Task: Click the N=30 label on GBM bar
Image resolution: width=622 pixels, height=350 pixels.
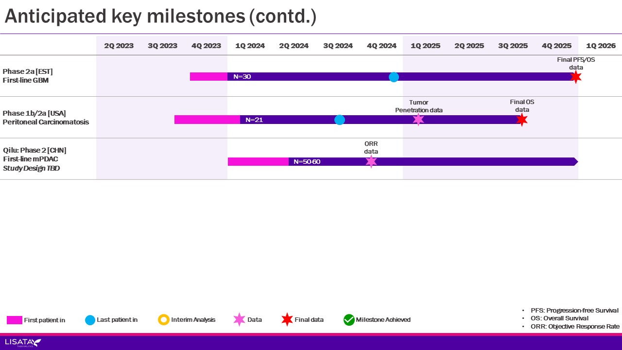Action: [242, 77]
